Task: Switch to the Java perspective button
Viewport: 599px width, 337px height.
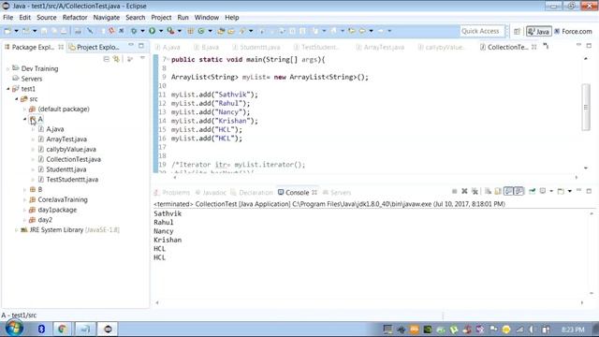Action: click(x=539, y=31)
